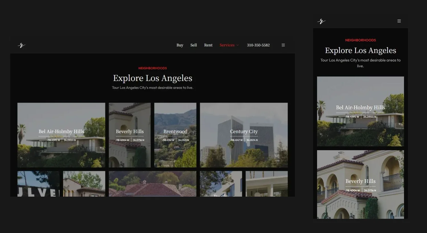This screenshot has height=233, width=427.
Task: Open hamburger menu in desktop view header
Action: click(x=283, y=45)
